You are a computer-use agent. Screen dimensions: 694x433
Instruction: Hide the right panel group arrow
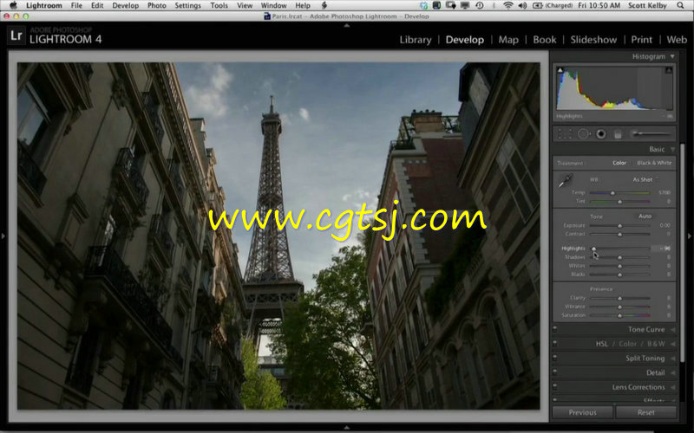coord(690,236)
